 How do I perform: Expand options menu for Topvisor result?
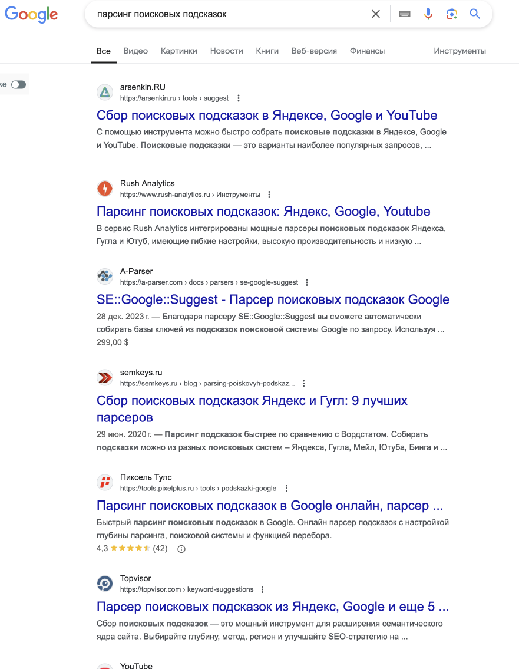[262, 589]
